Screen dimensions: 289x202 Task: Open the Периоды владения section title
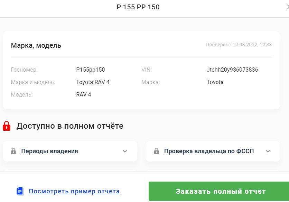[x=49, y=151]
